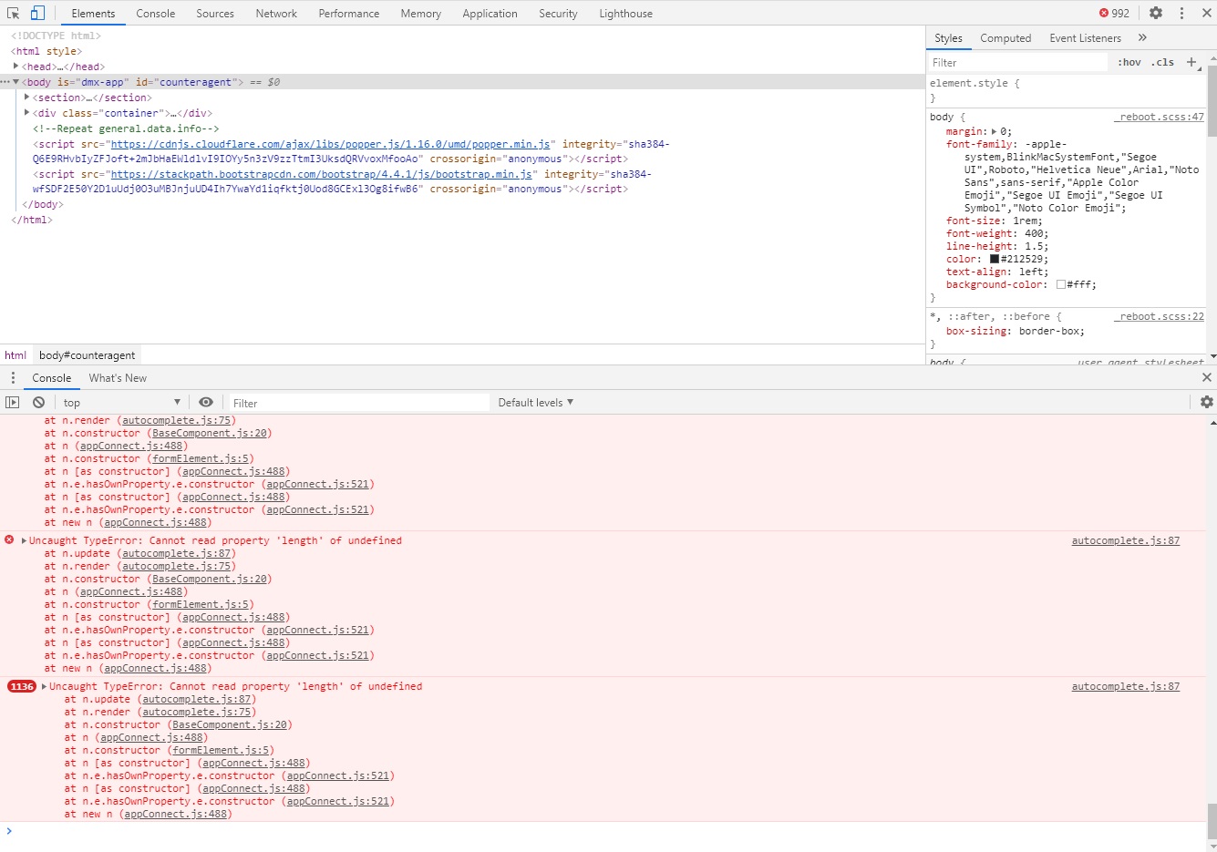1217x852 pixels.
Task: Open the popper.min.js script URL
Action: tap(330, 144)
